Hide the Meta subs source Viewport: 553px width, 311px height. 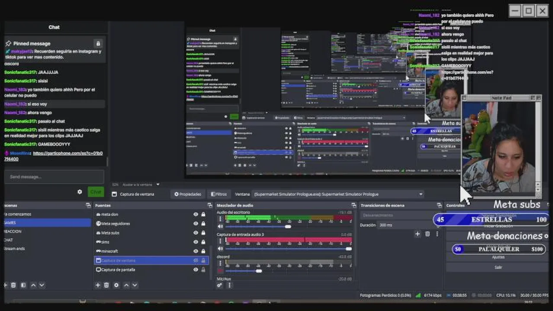coord(196,233)
